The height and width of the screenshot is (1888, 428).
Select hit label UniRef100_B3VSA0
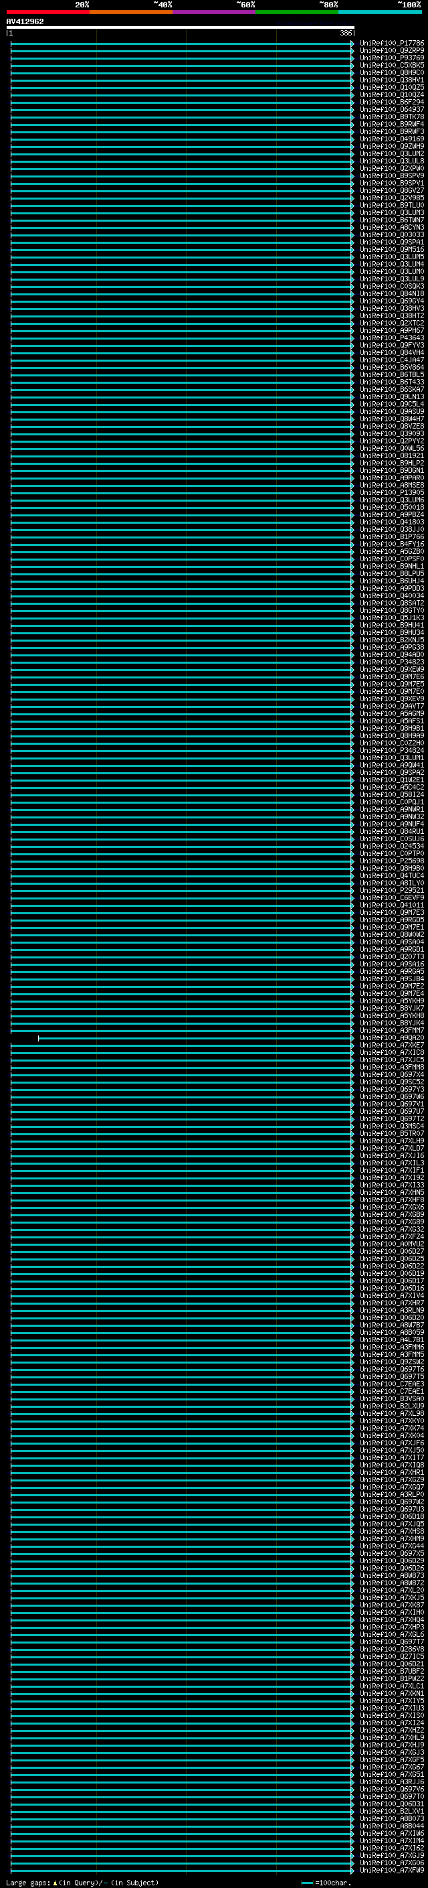coord(391,1398)
